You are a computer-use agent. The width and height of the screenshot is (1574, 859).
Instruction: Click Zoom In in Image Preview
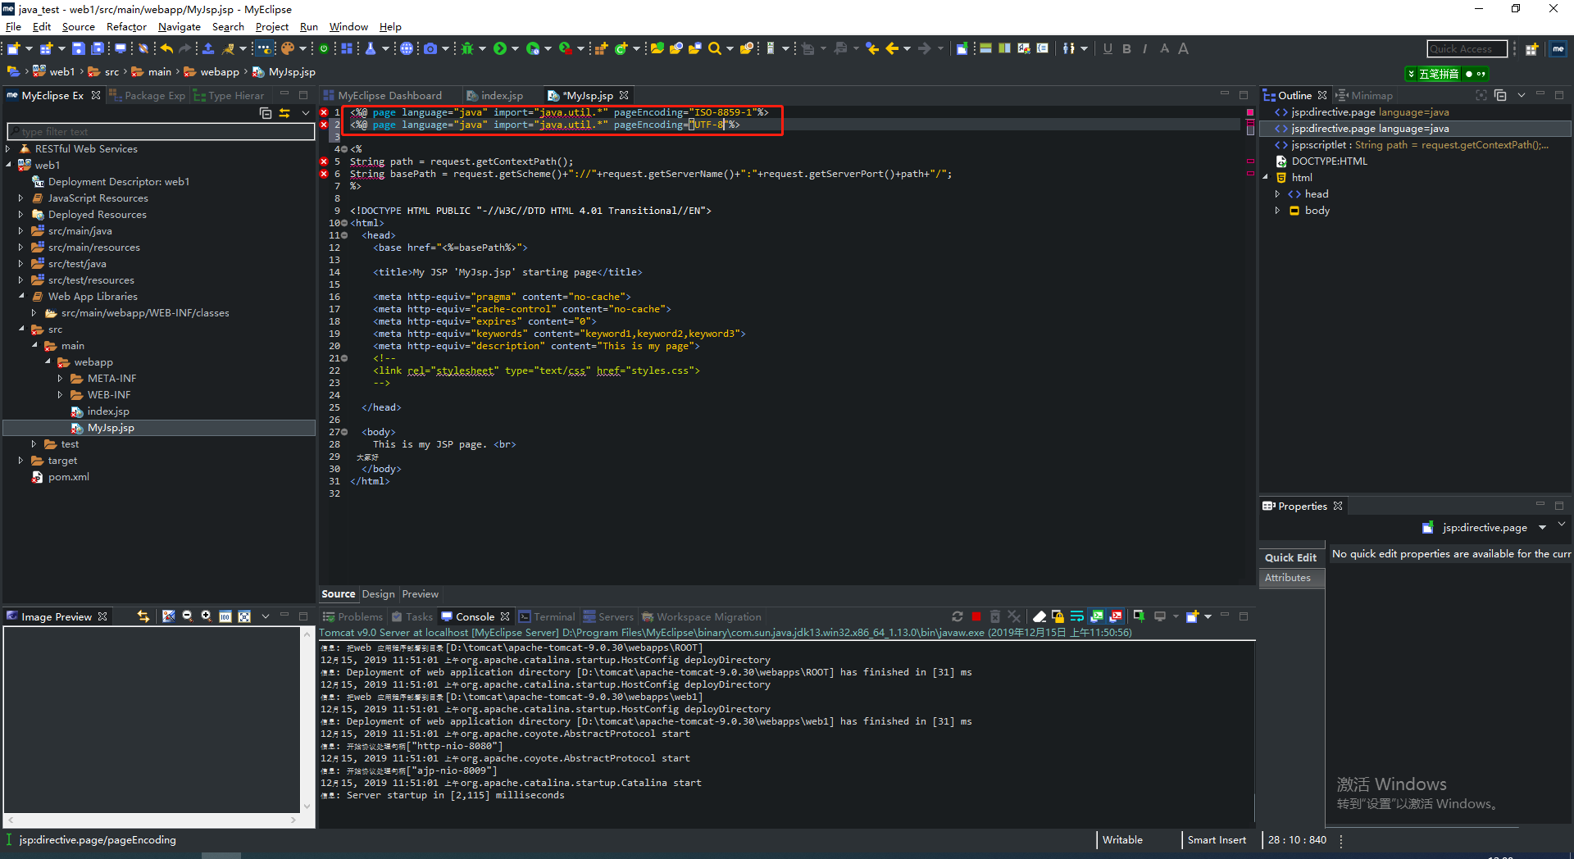pos(206,616)
